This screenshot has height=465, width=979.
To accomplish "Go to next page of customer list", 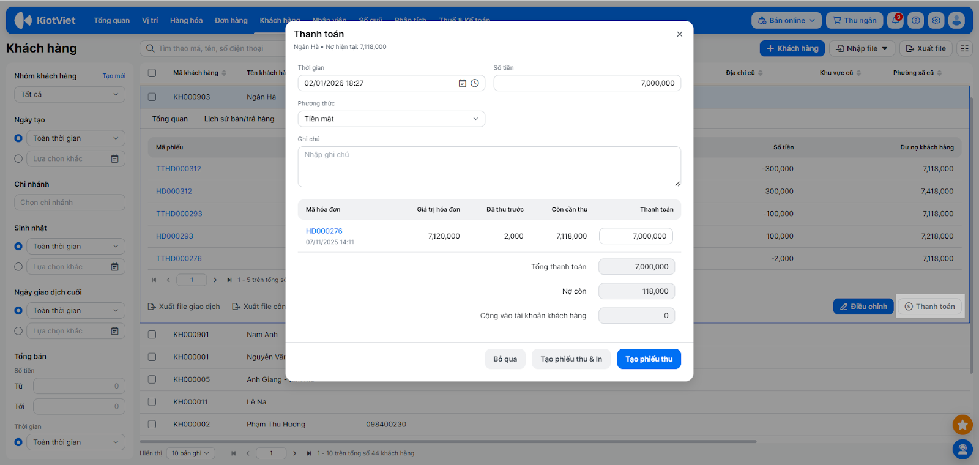I will (x=294, y=453).
